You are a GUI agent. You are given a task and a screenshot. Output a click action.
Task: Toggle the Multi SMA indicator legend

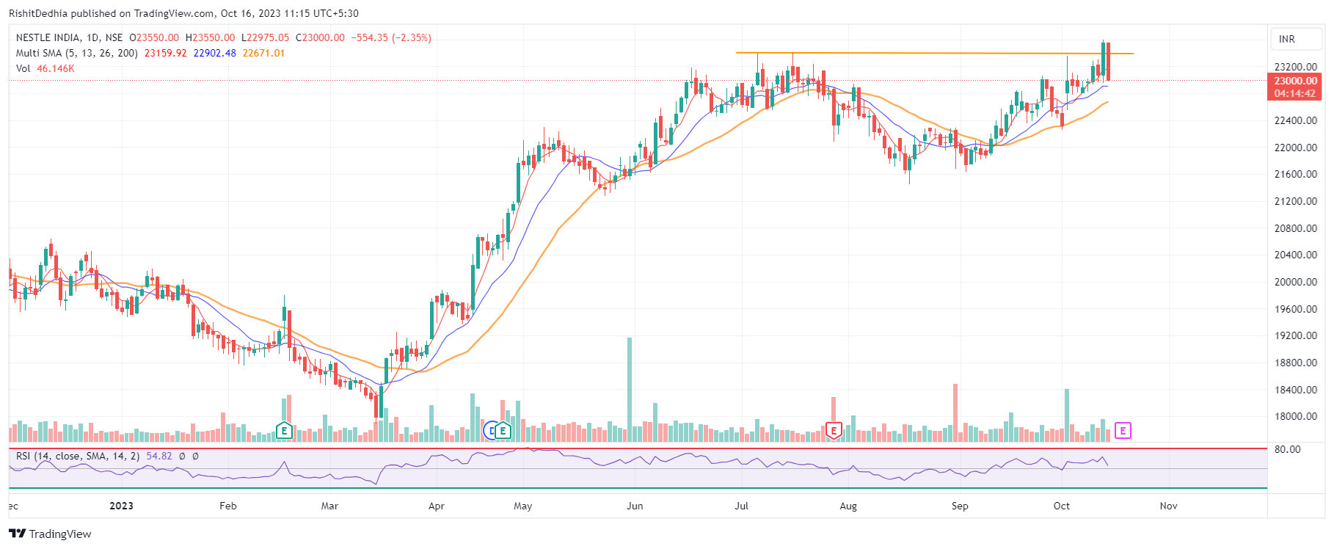click(76, 53)
